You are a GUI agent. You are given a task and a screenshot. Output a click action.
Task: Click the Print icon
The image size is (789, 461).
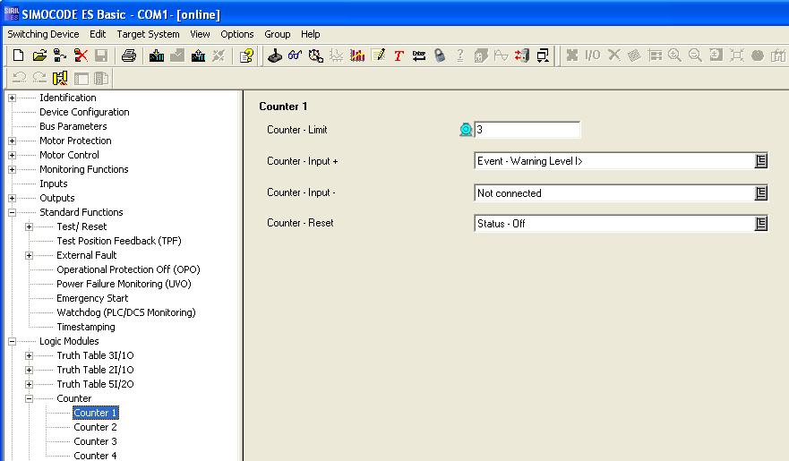click(x=129, y=55)
